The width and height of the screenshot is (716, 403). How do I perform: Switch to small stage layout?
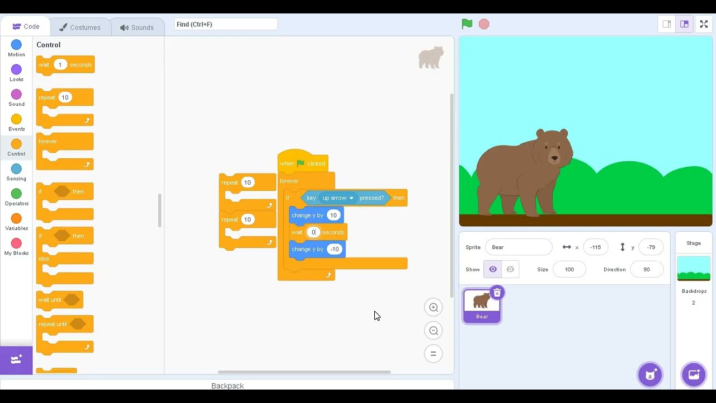click(667, 24)
